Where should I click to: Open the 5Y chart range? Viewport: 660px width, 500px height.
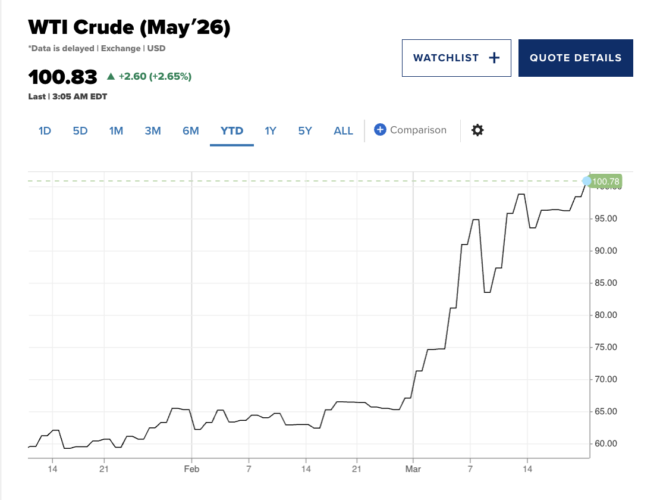coord(305,131)
